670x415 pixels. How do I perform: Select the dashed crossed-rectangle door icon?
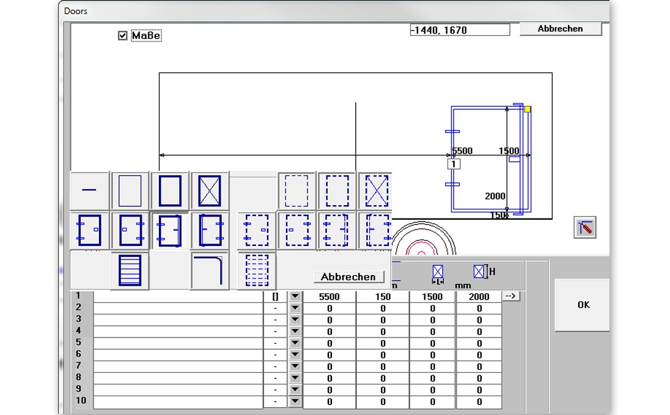coord(375,190)
